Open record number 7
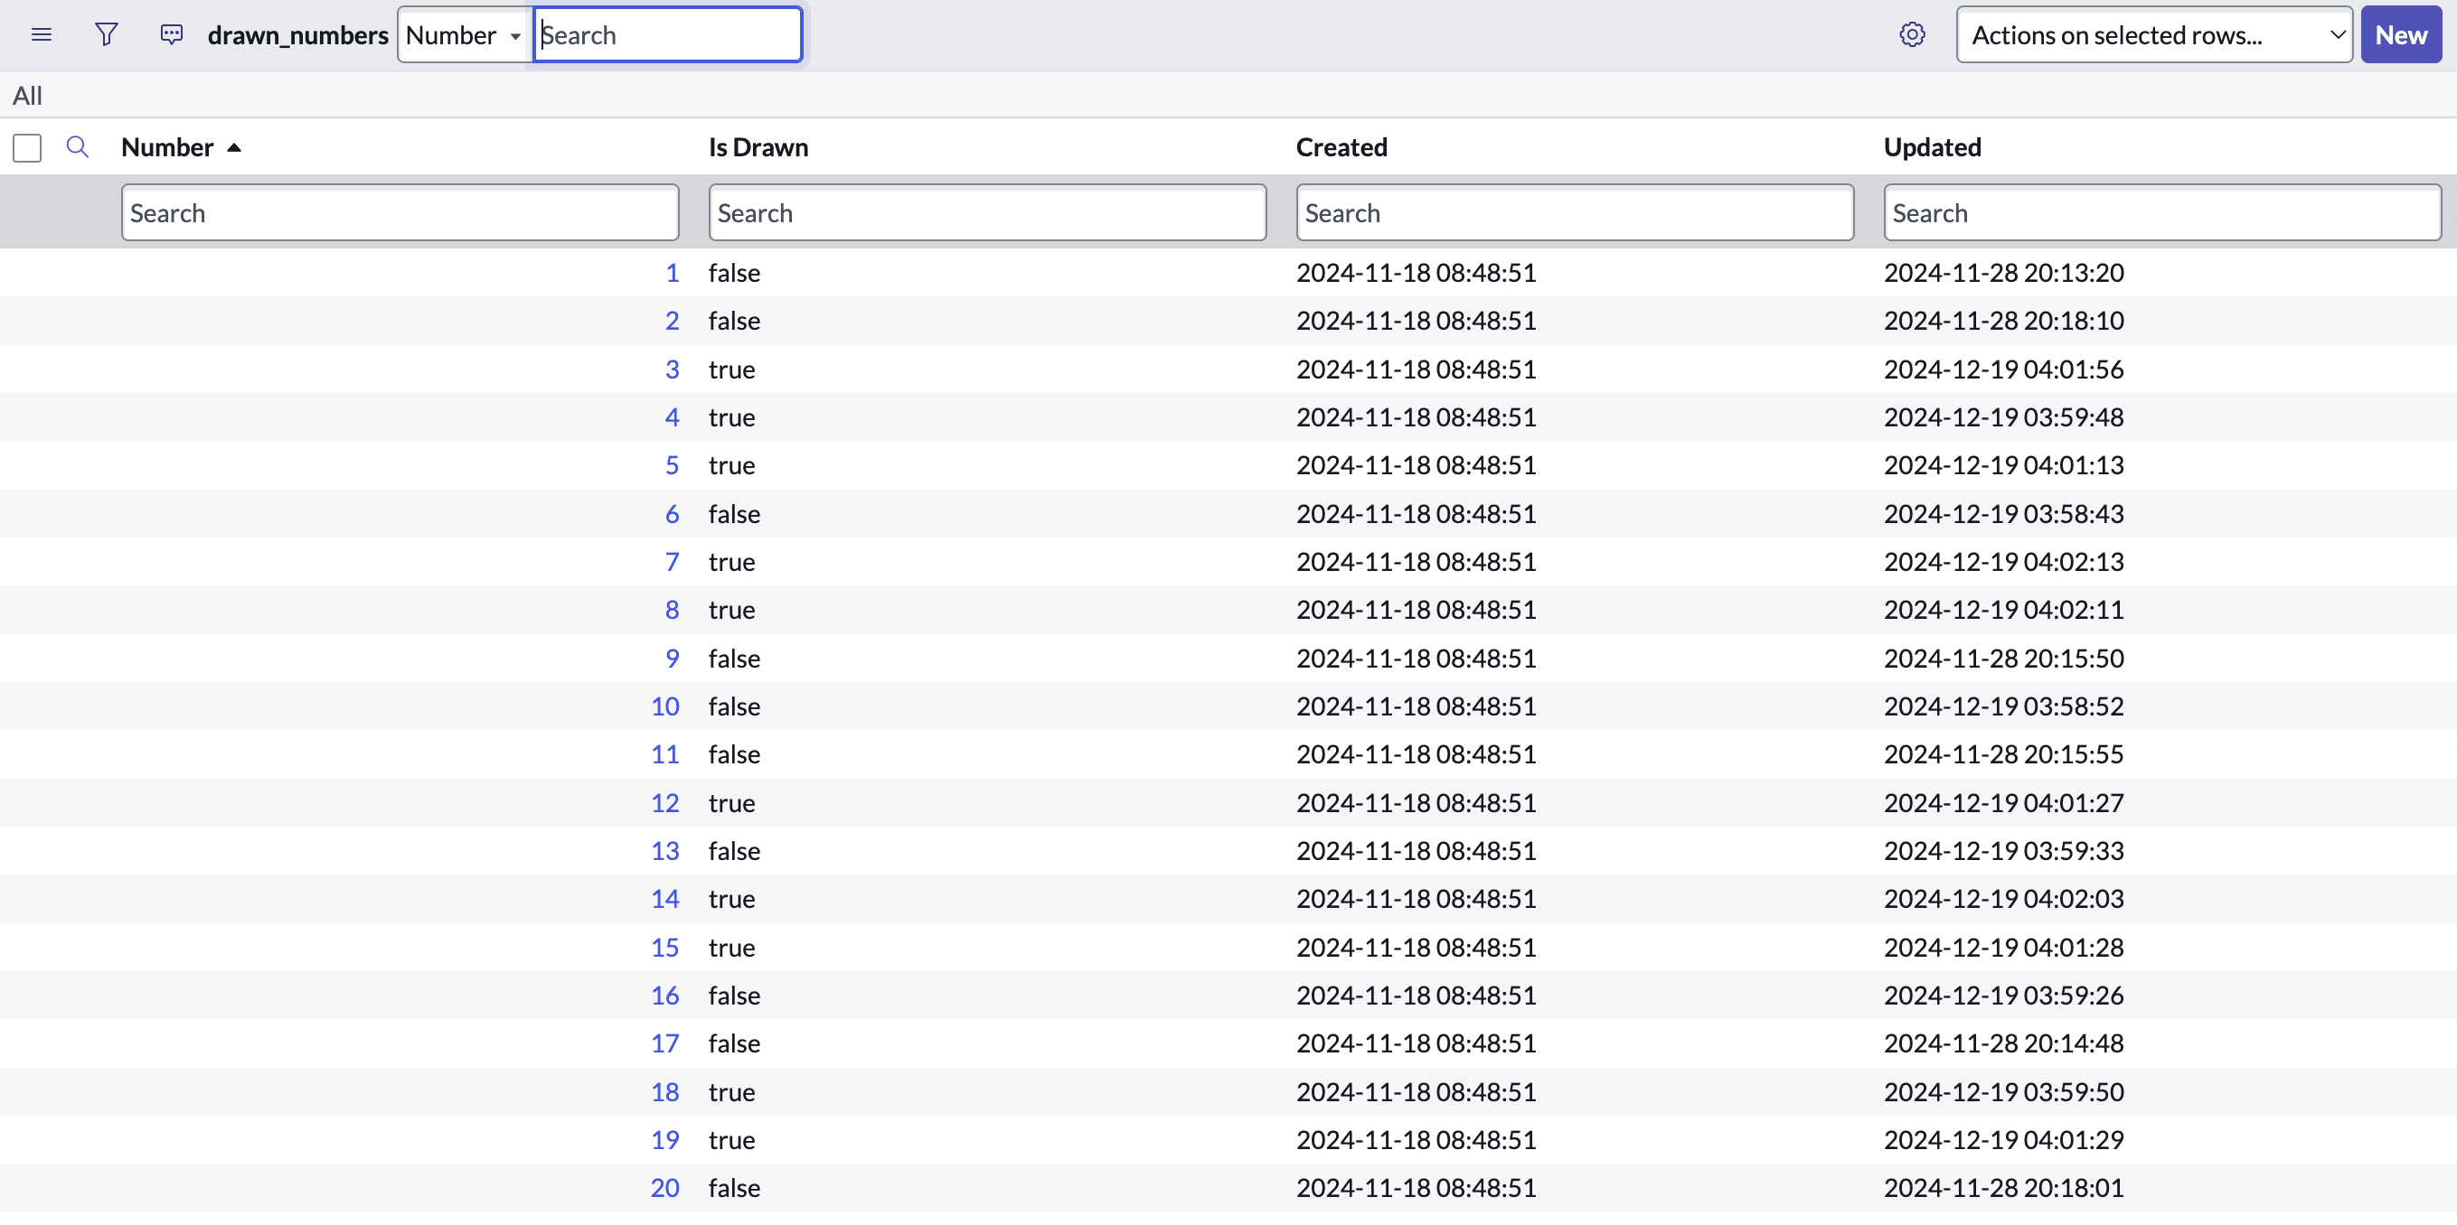Screen dimensions: 2457x1225 (672, 562)
